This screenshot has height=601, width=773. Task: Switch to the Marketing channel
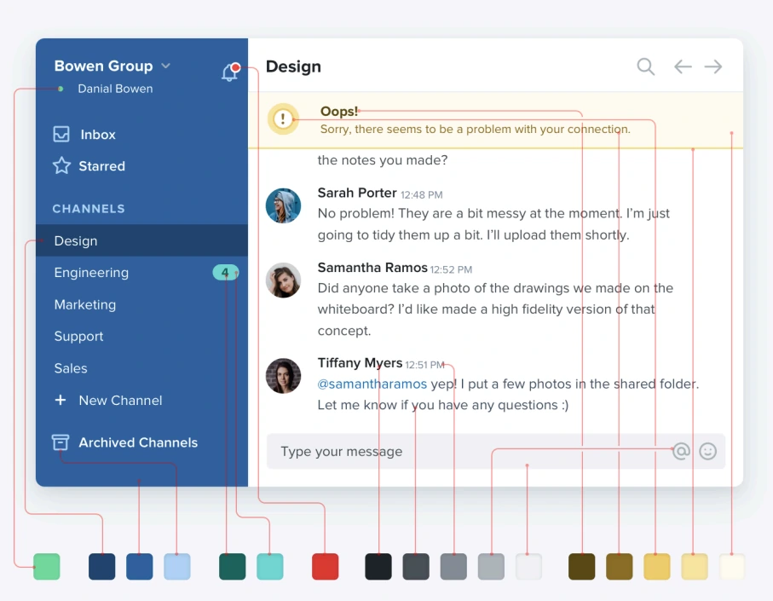click(84, 304)
